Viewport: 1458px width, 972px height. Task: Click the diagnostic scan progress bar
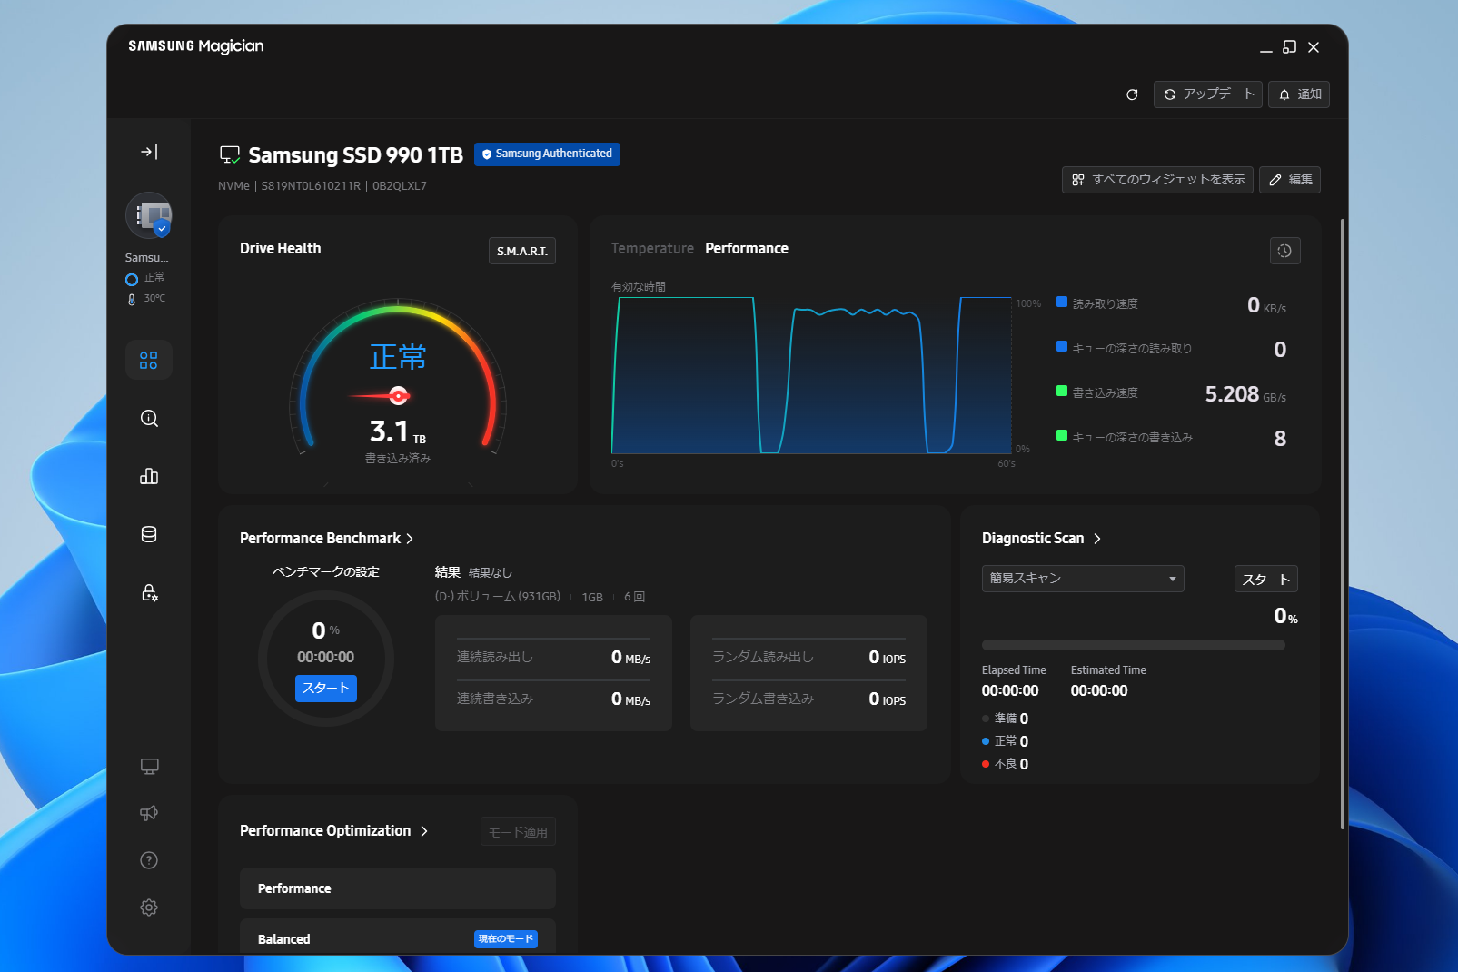pos(1134,645)
